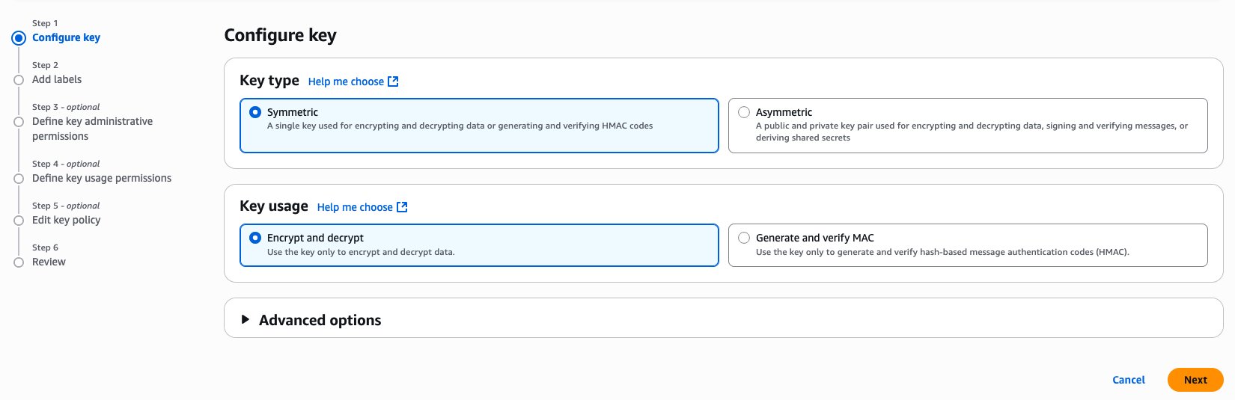
Task: Select the Symmetric key type radio button
Action: [255, 112]
